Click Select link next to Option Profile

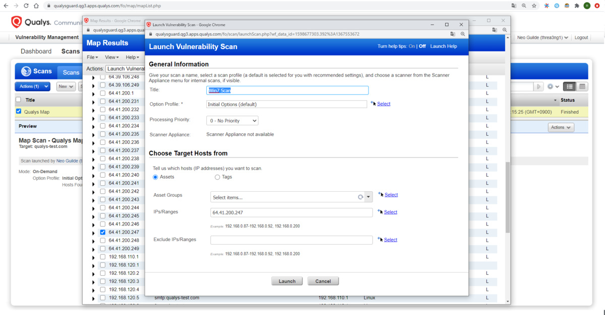click(x=384, y=104)
